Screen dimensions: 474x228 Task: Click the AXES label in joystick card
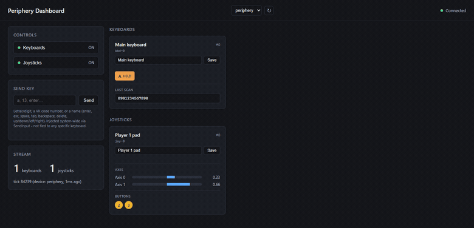point(119,170)
